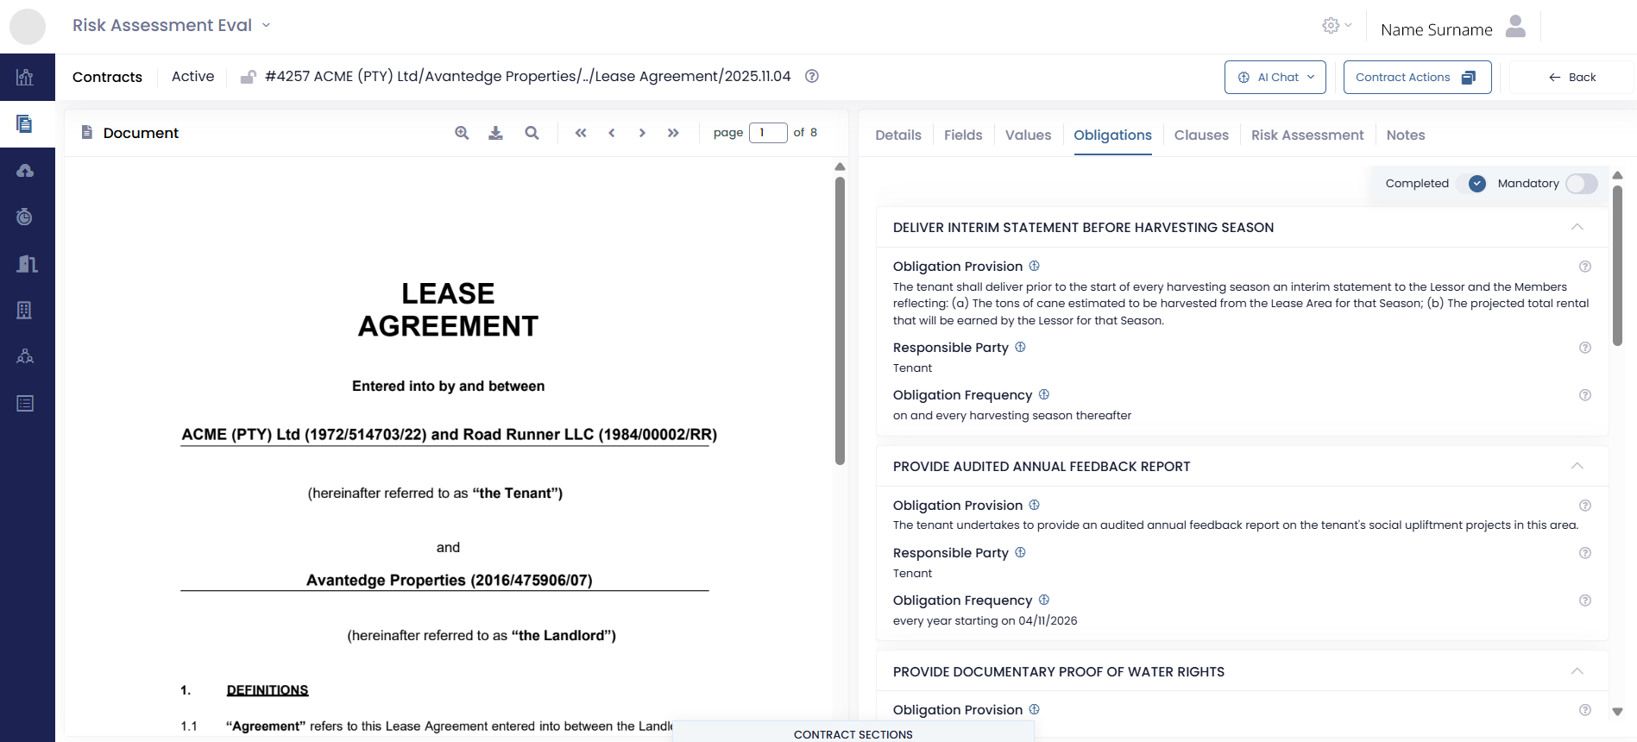Viewport: 1637px width, 742px height.
Task: Switch to the Clauses tab
Action: (1200, 135)
